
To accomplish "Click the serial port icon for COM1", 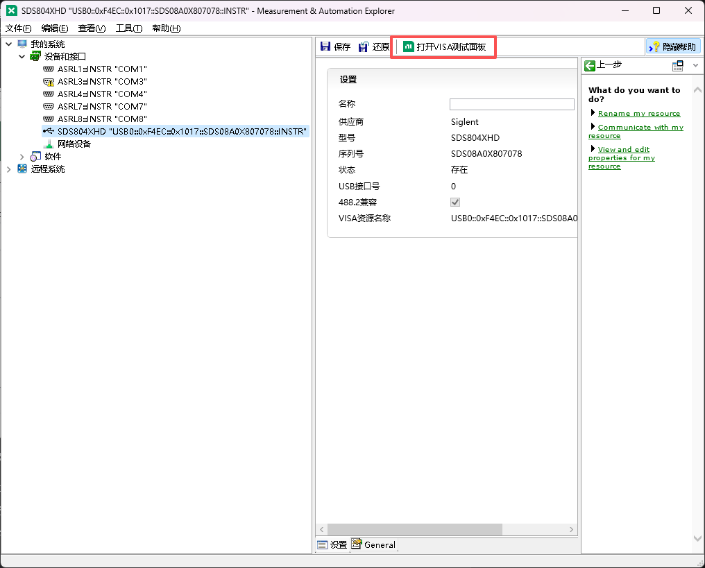I will point(49,69).
